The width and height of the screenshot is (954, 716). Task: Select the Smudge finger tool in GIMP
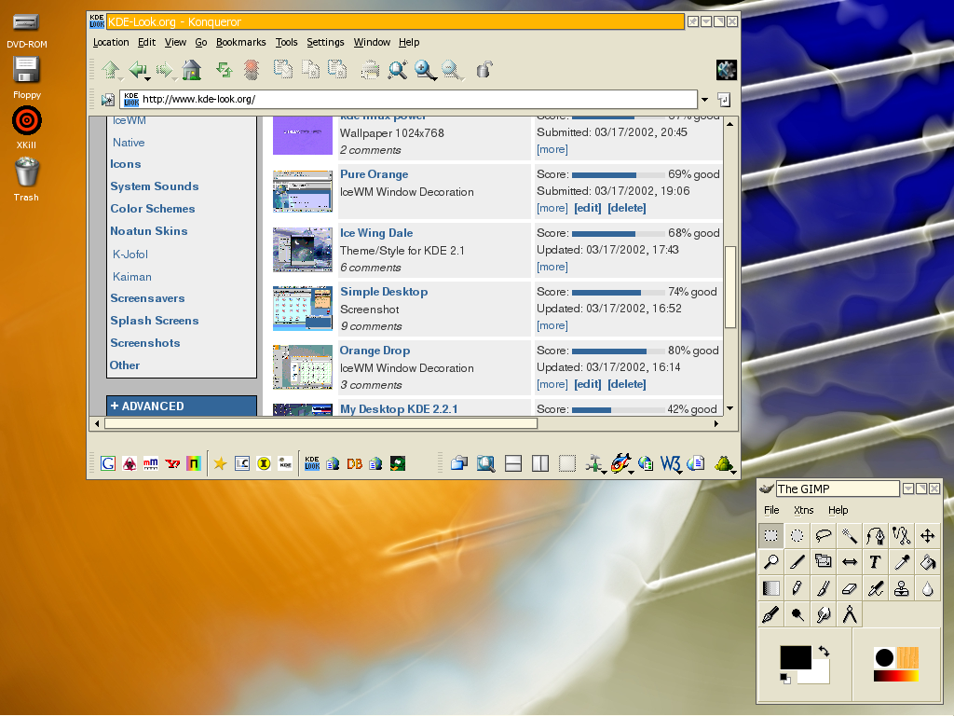(824, 614)
